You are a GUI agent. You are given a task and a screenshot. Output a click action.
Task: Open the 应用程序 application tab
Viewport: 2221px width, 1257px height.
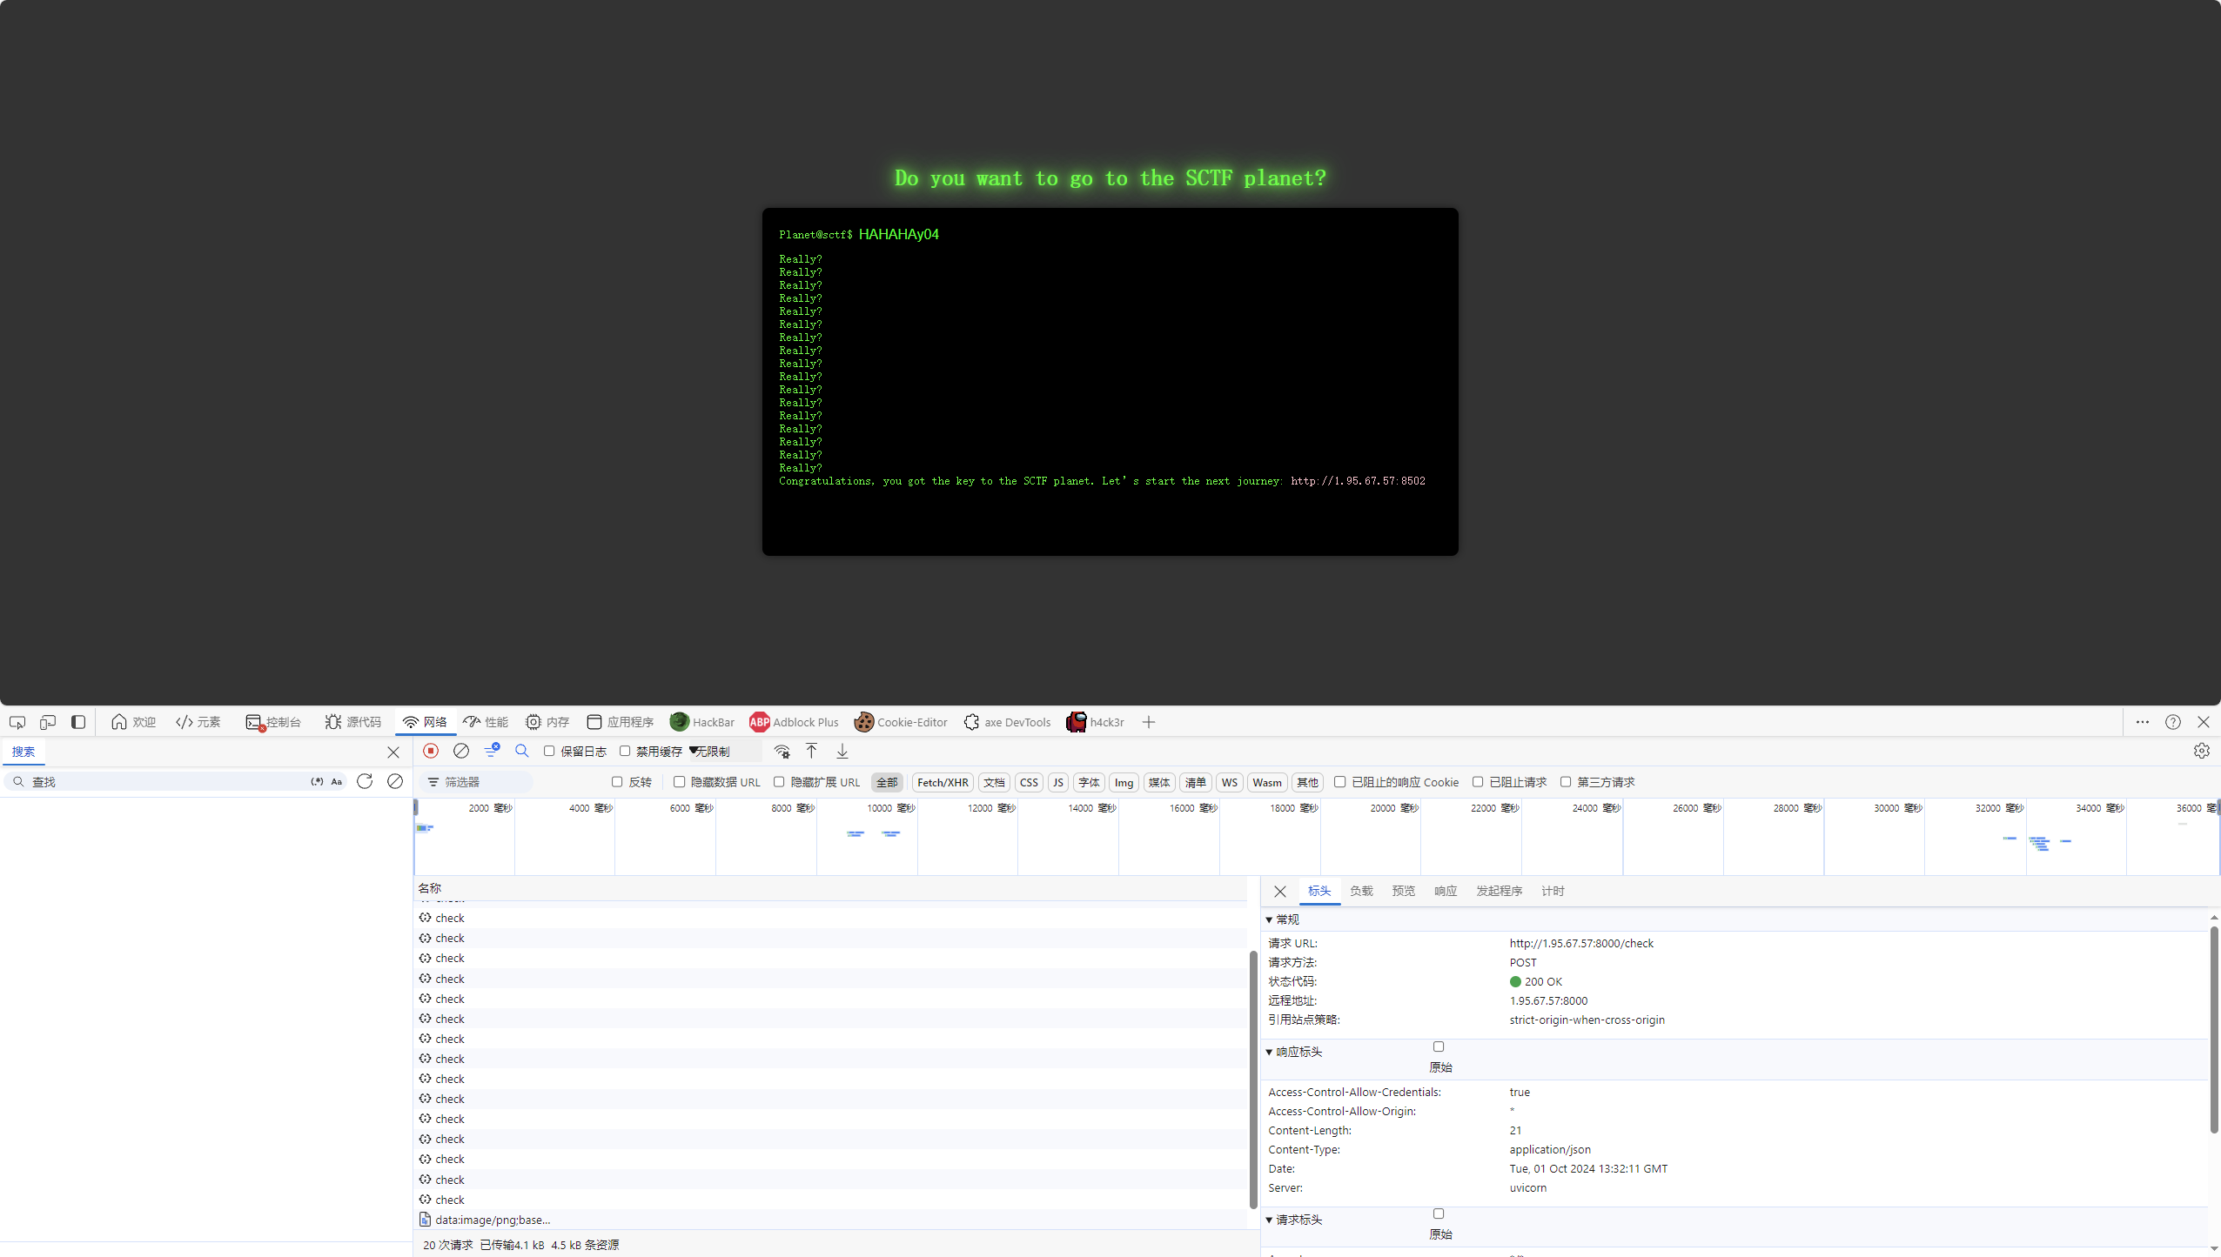click(621, 722)
